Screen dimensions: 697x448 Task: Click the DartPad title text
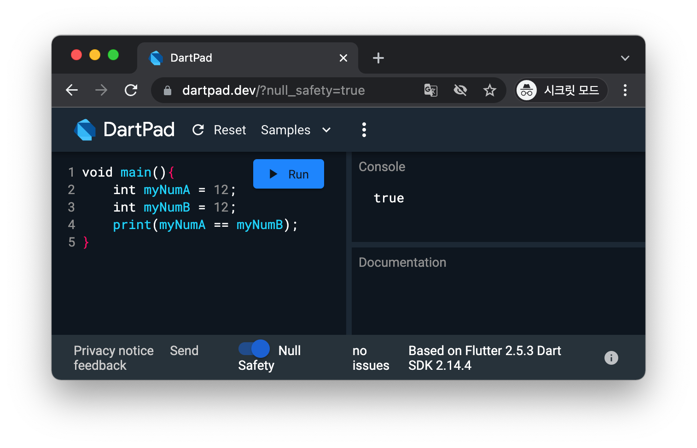139,130
